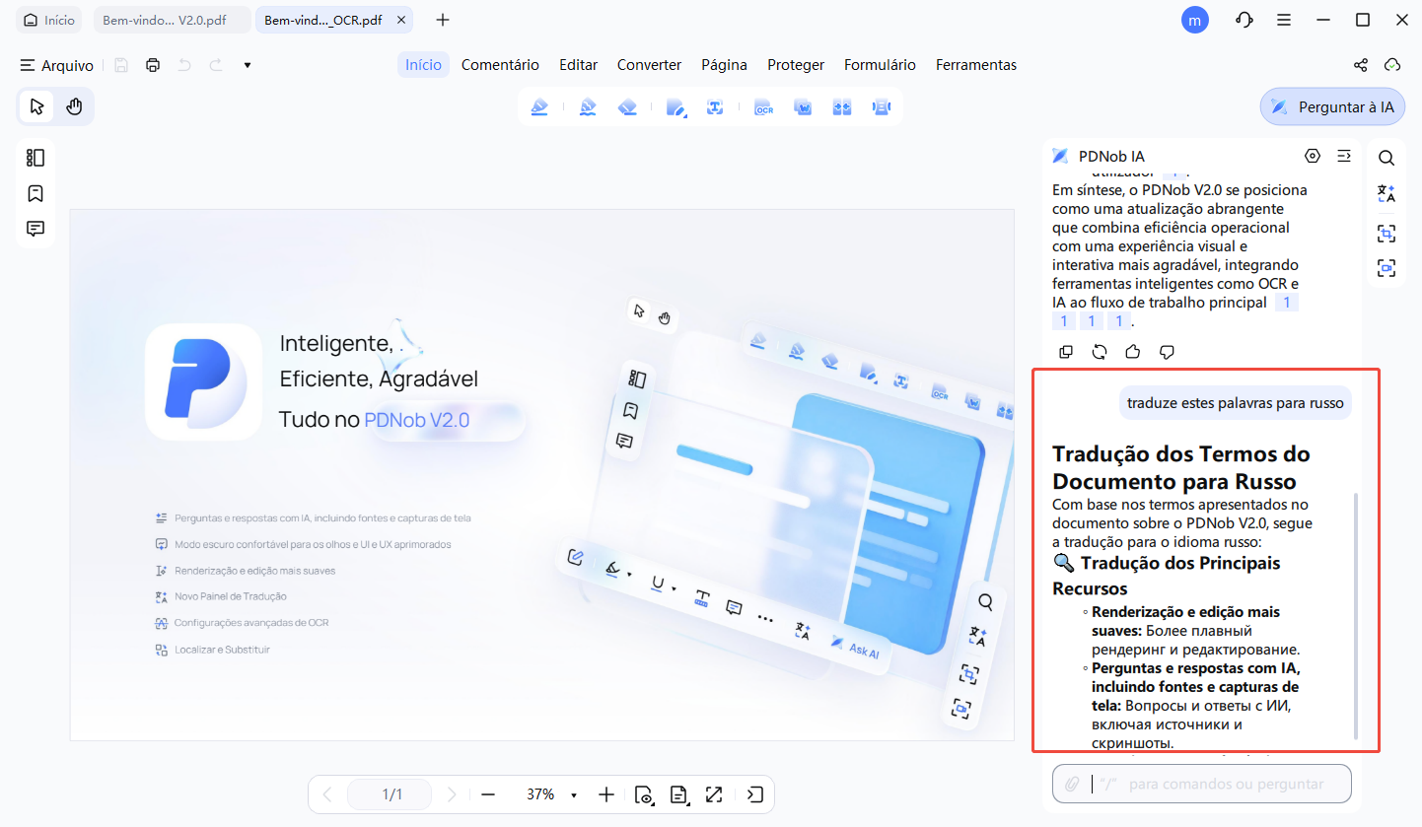Click the Perguntar à IA button
The height and width of the screenshot is (827, 1422).
pyautogui.click(x=1332, y=105)
